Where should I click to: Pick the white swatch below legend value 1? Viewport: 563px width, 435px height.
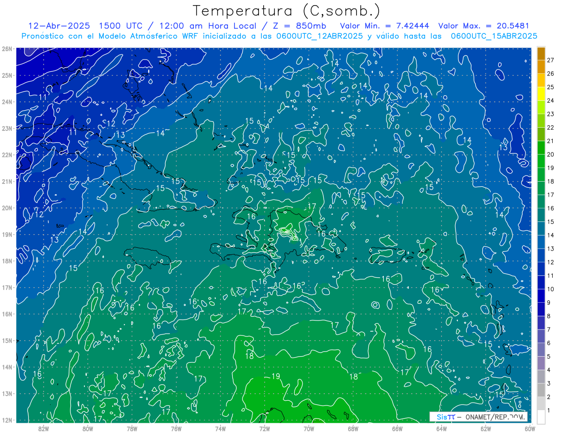(x=541, y=417)
